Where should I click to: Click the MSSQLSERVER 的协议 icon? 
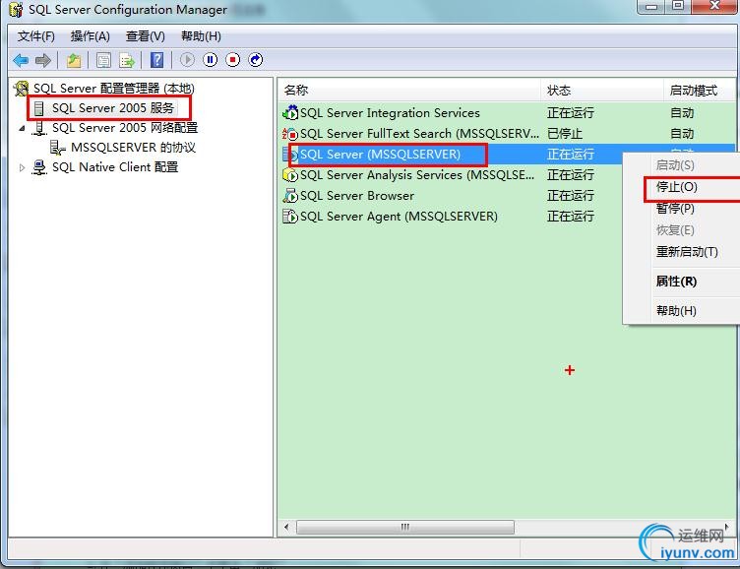tap(58, 148)
